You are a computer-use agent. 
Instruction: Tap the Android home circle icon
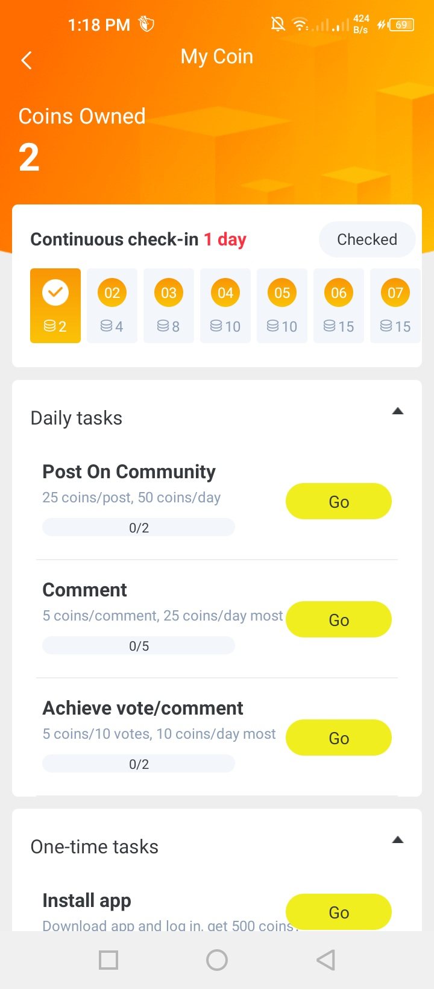tap(217, 960)
